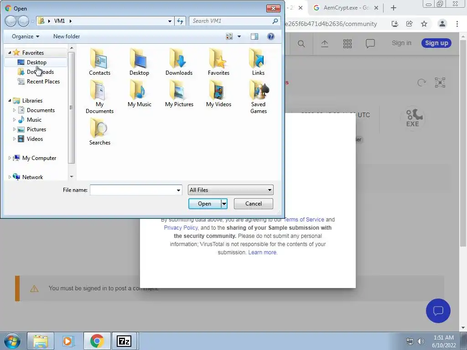The height and width of the screenshot is (350, 467).
Task: Open the Favorites folder icon in file list
Action: (218, 62)
